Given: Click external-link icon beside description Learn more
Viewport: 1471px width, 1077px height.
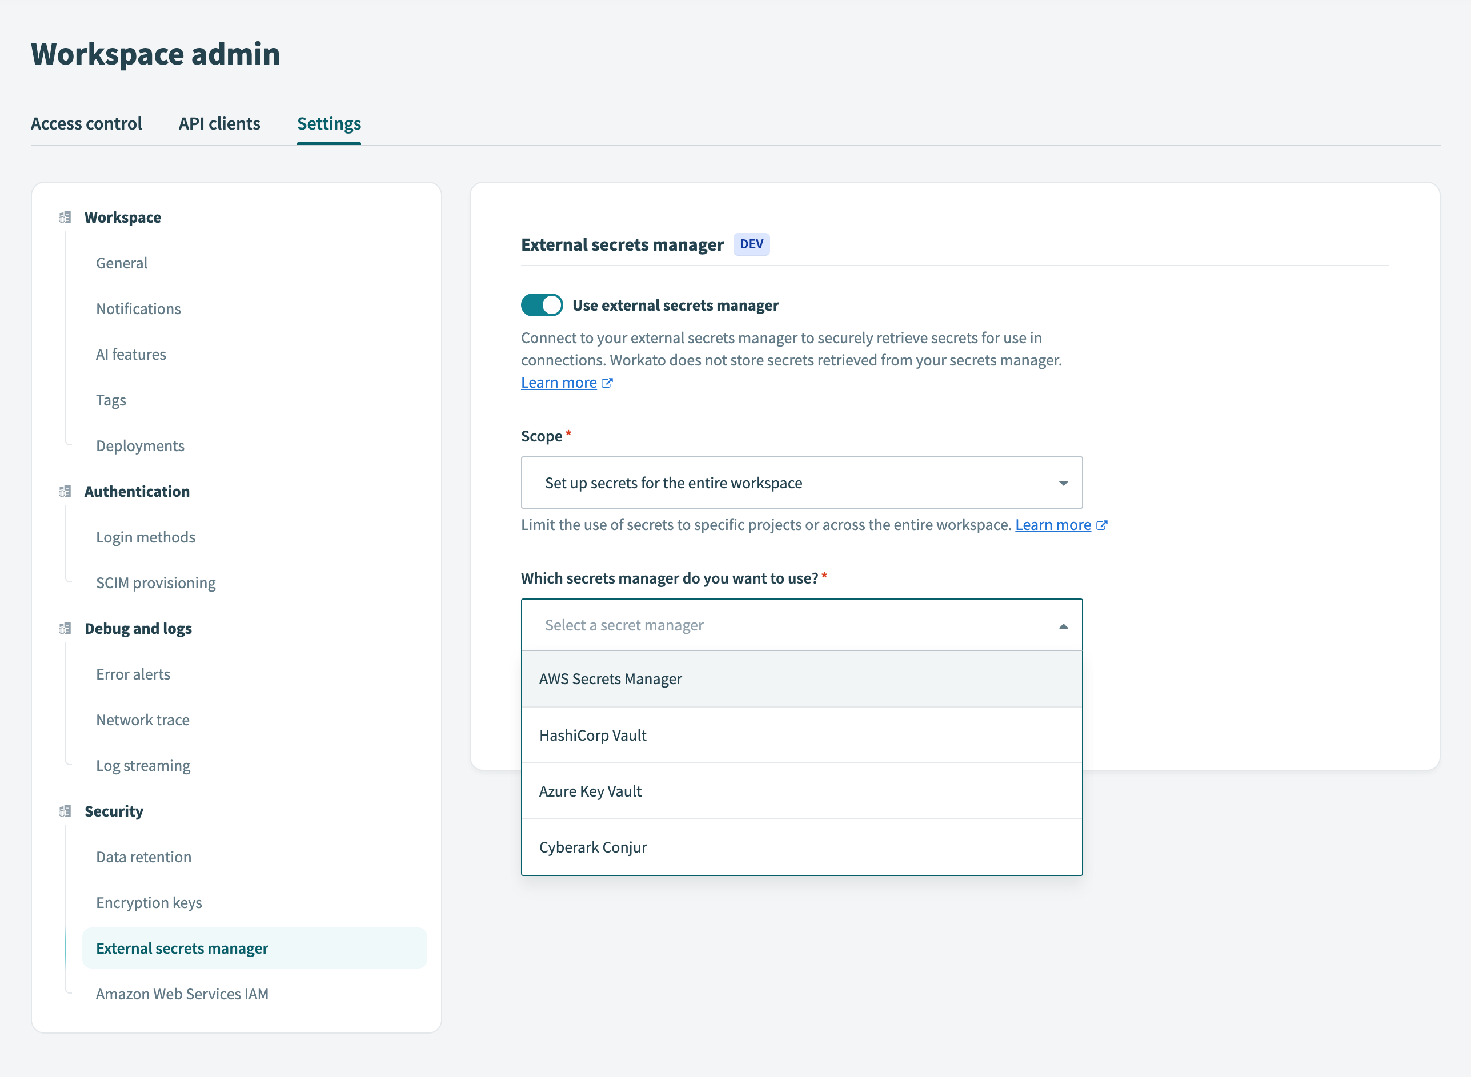Looking at the screenshot, I should click(607, 383).
